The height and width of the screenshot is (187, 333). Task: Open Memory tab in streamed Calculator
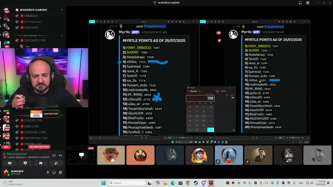(223, 91)
